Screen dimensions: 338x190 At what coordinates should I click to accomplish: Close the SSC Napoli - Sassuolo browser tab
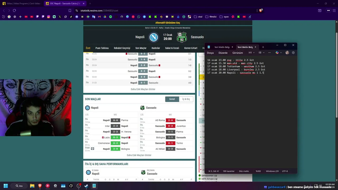click(x=84, y=4)
